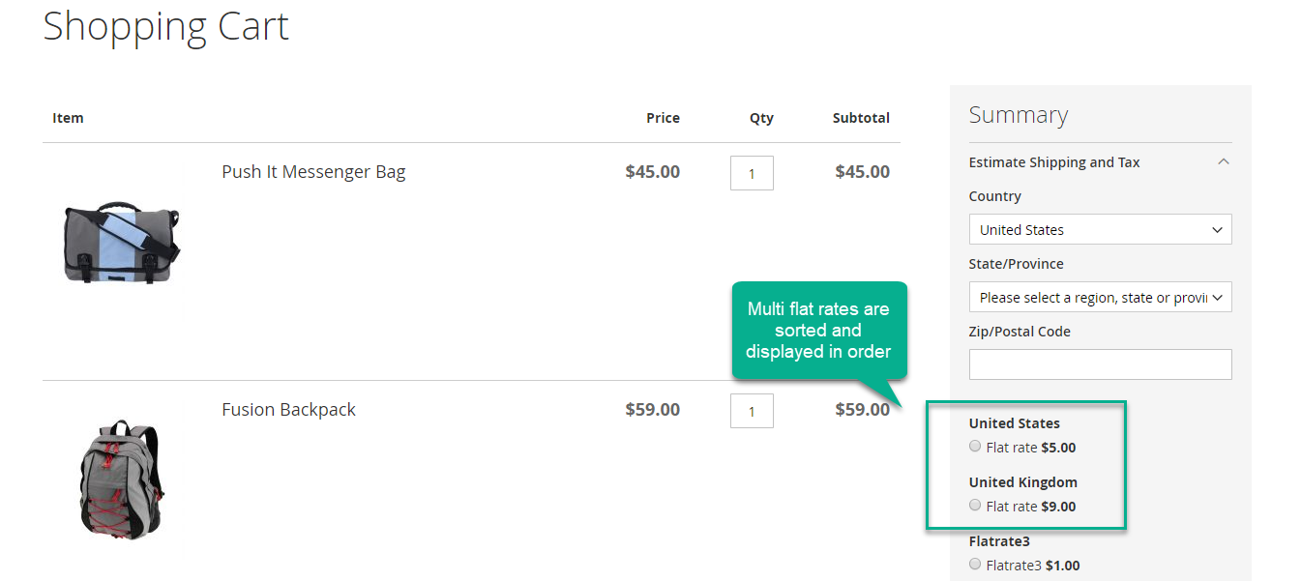This screenshot has height=581, width=1301.
Task: Select United Kingdom Flat rate $9.00 option
Action: point(975,506)
